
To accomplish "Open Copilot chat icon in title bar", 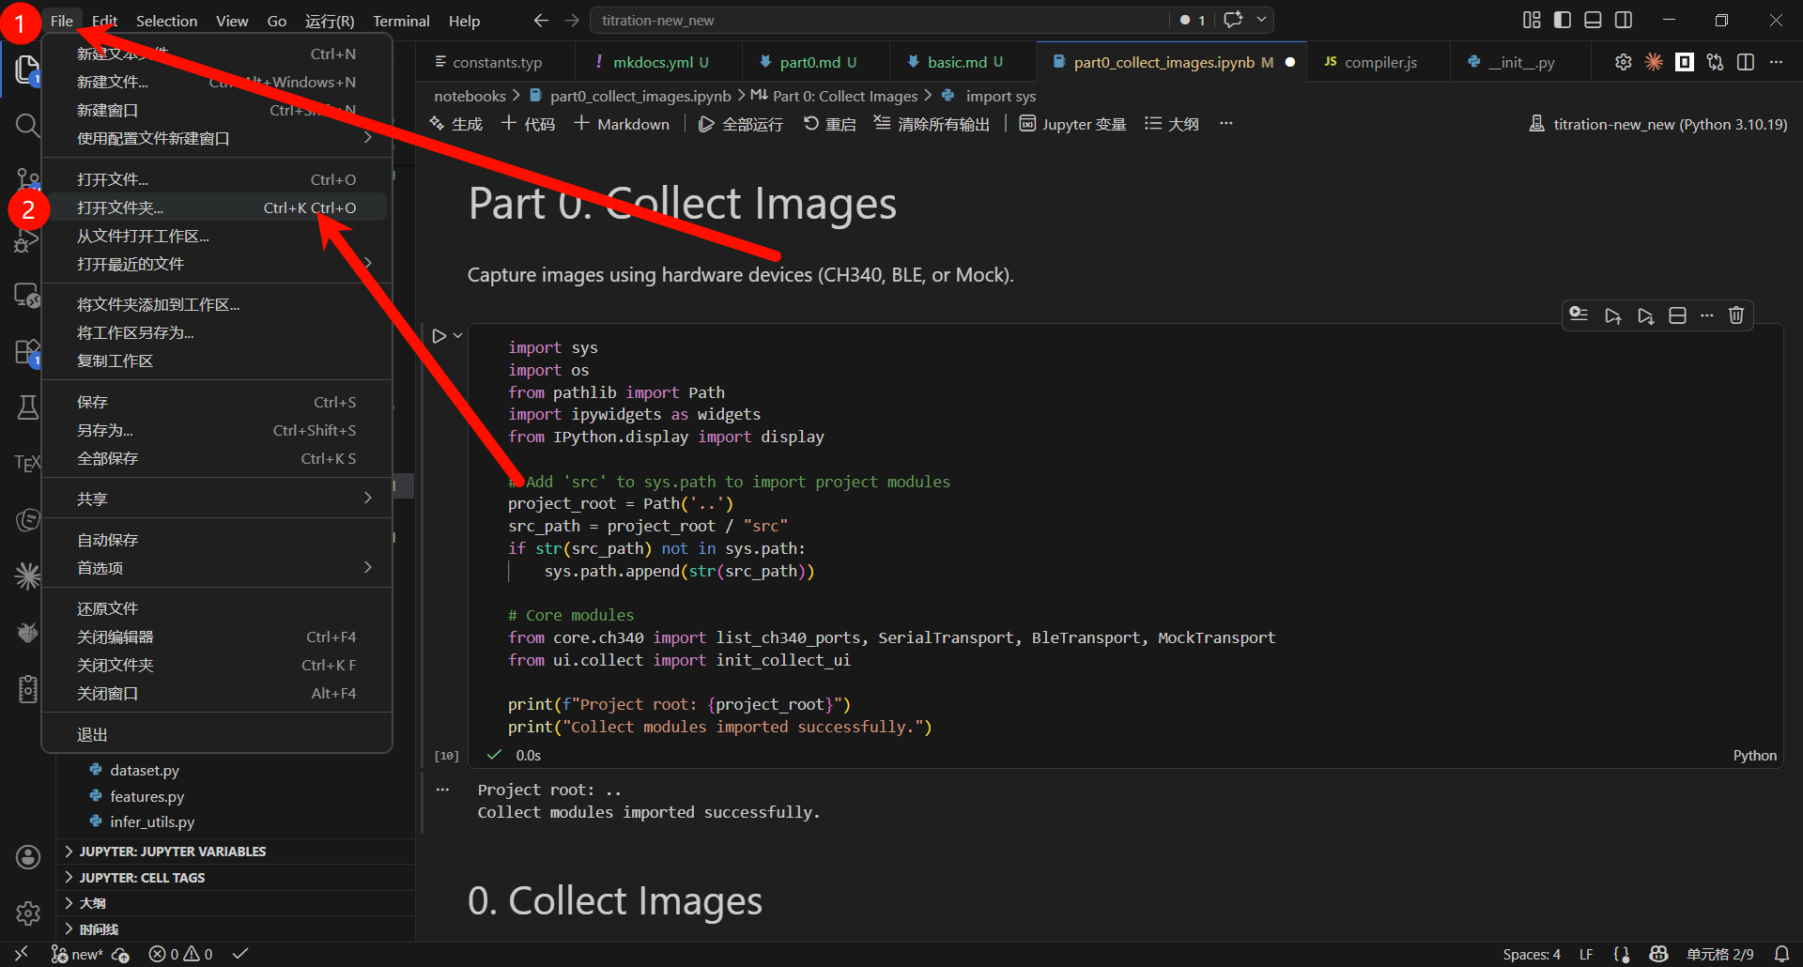I will tap(1233, 20).
